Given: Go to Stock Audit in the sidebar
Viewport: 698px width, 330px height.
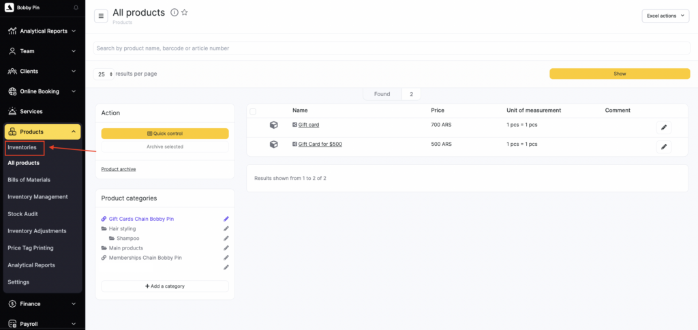Looking at the screenshot, I should click(23, 214).
